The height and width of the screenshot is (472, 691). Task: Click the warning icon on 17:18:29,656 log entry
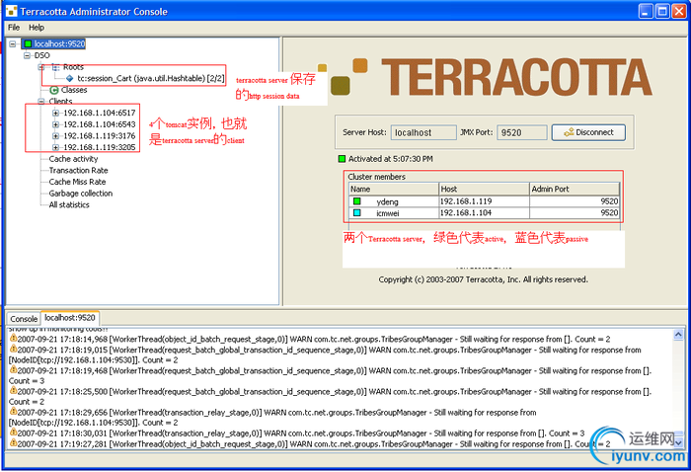click(x=13, y=412)
